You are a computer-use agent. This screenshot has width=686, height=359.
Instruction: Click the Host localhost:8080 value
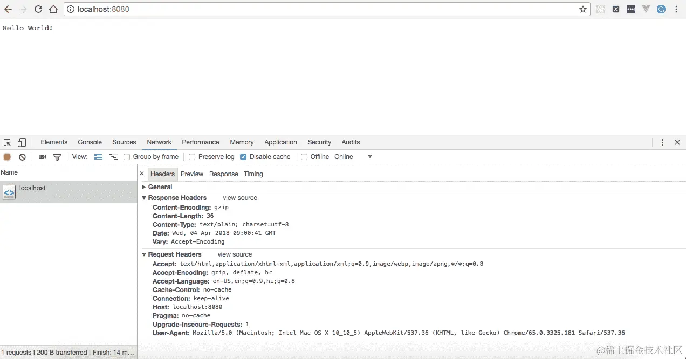pos(197,307)
